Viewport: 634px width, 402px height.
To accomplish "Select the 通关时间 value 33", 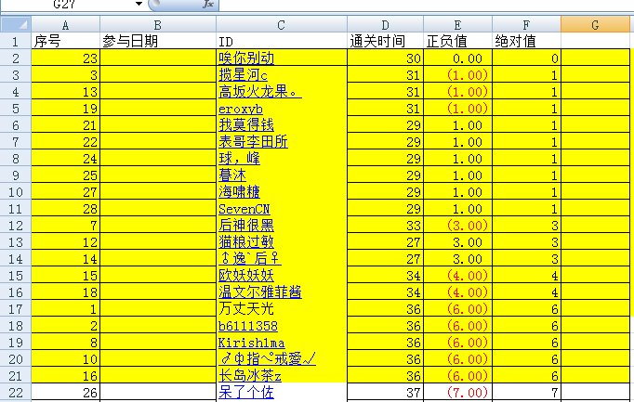I will coord(386,226).
